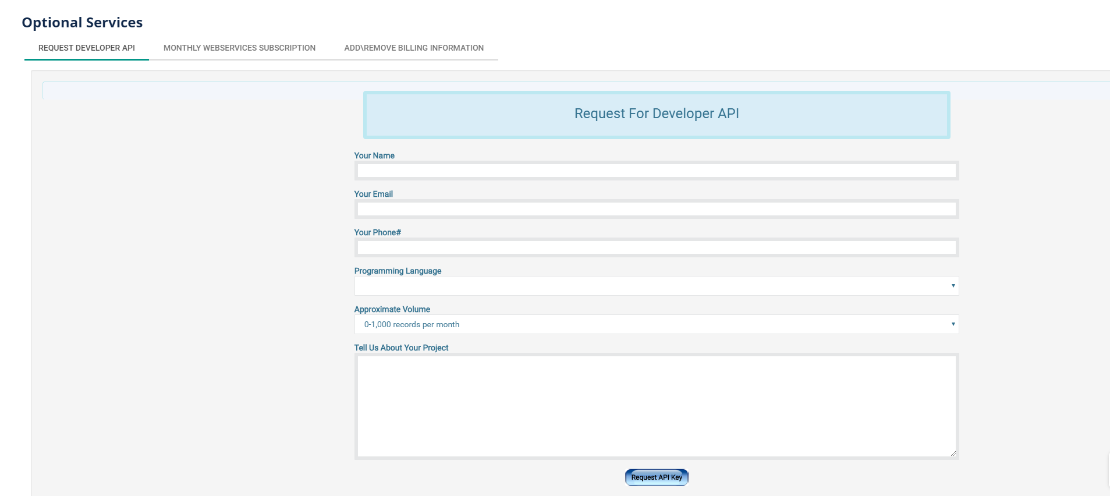Open the Monthly Webservices Subscription tab
The height and width of the screenshot is (496, 1110).
pyautogui.click(x=239, y=48)
